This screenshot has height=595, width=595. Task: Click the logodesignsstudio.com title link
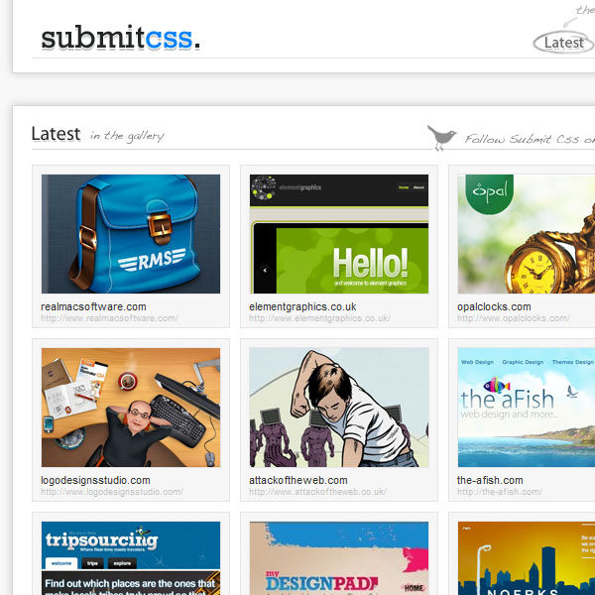[95, 480]
